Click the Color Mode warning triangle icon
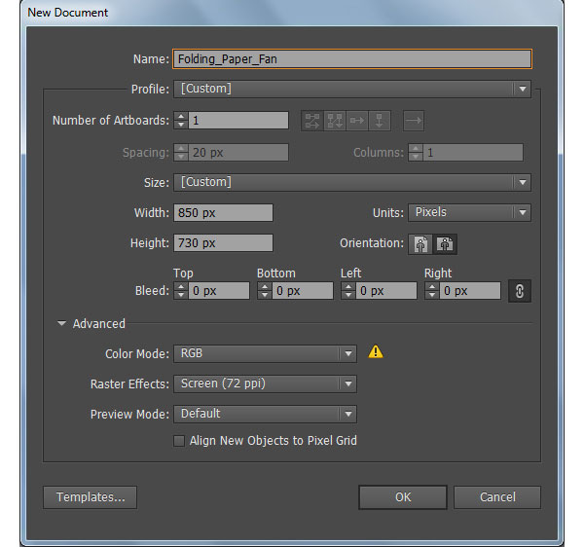 pos(376,352)
